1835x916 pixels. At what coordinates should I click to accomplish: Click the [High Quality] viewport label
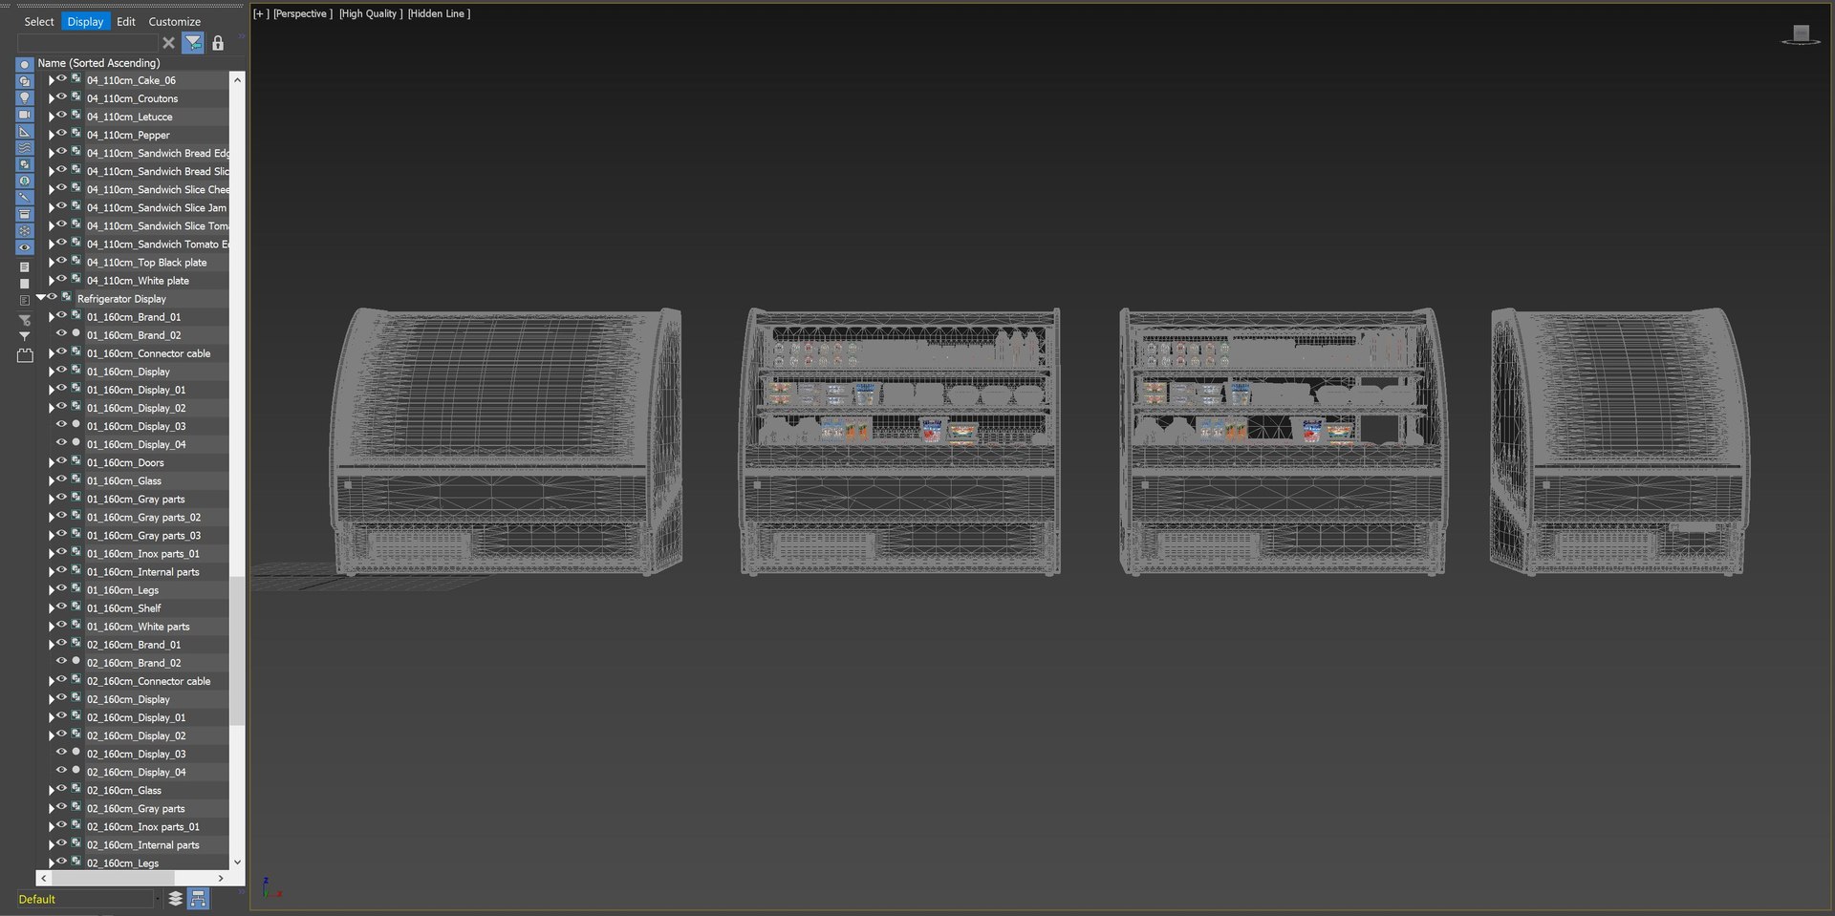pyautogui.click(x=371, y=13)
